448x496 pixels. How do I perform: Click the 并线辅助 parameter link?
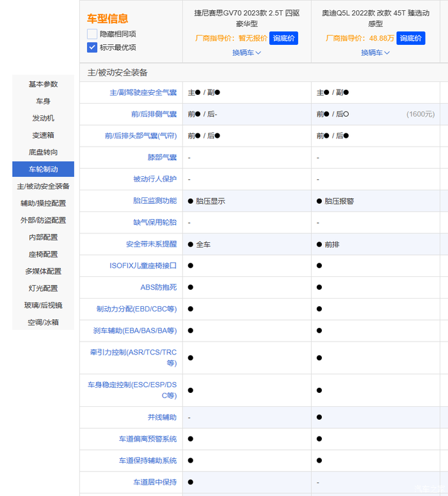pos(161,417)
